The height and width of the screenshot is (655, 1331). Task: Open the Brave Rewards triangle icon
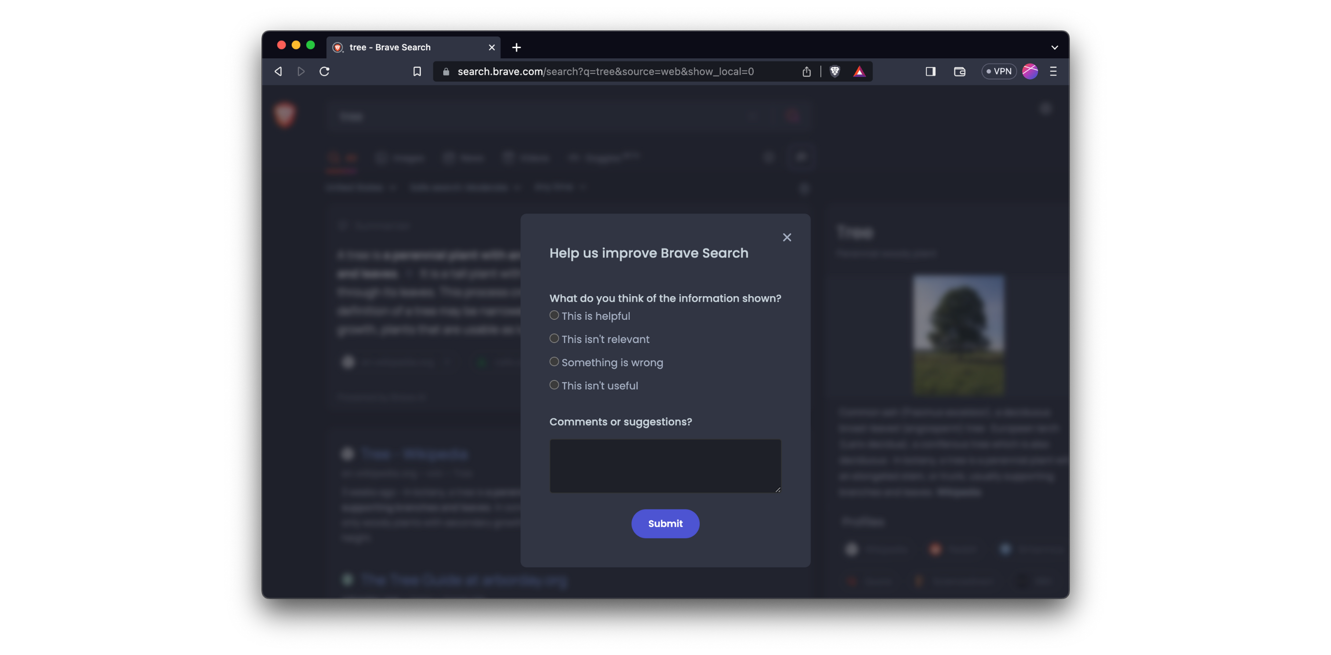click(x=859, y=71)
